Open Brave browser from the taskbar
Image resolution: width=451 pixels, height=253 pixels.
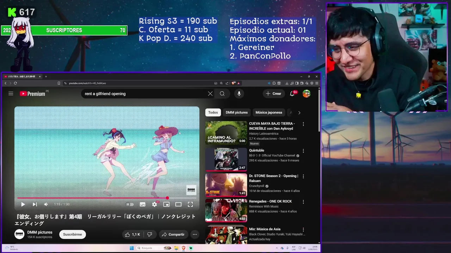(184, 248)
